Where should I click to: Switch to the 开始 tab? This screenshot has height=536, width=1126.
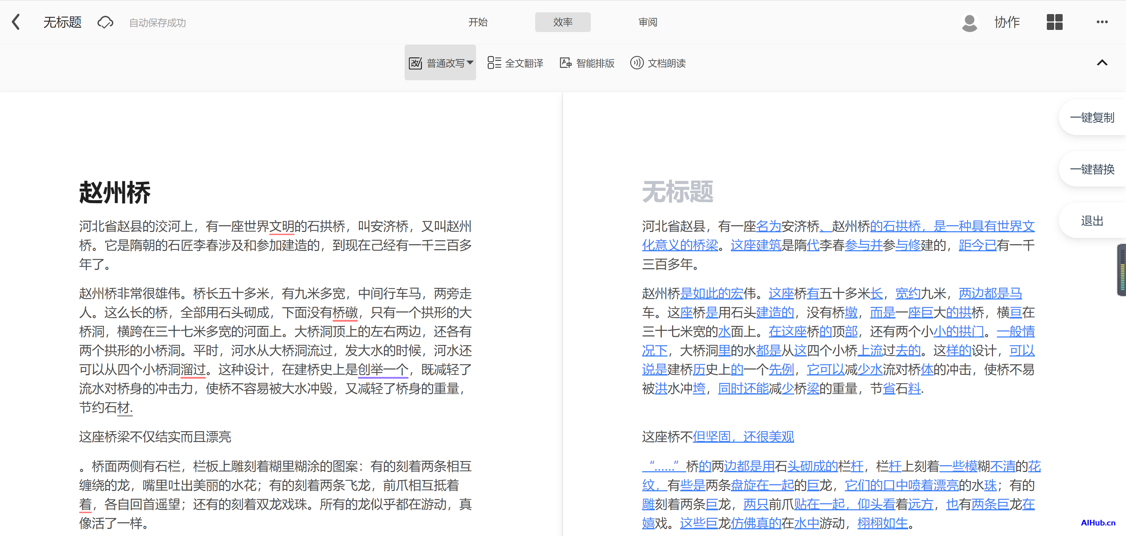pos(478,22)
